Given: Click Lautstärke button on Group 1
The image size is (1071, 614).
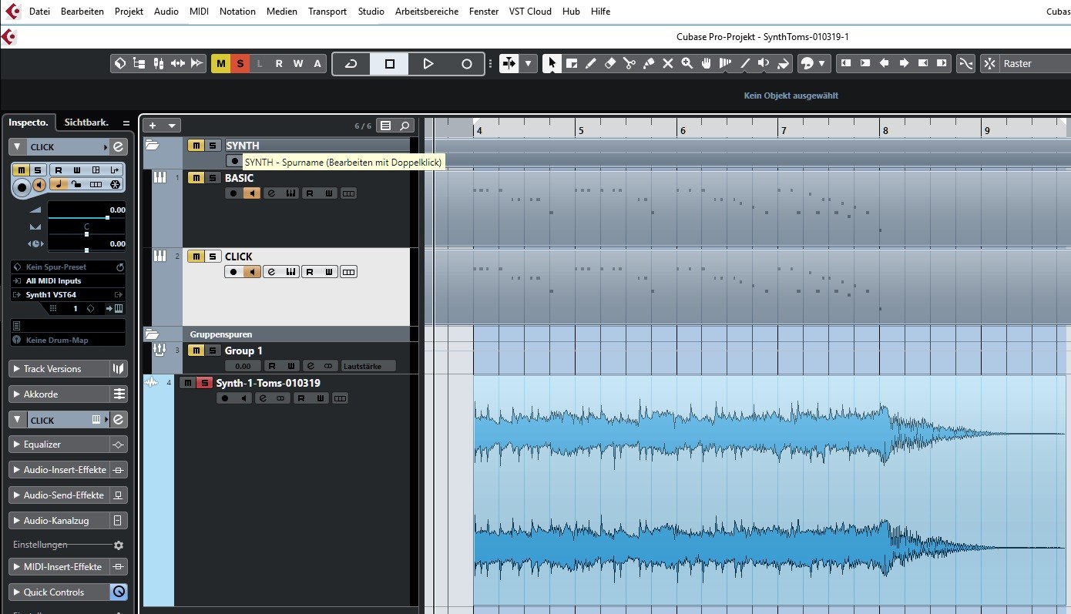Looking at the screenshot, I should click(368, 367).
